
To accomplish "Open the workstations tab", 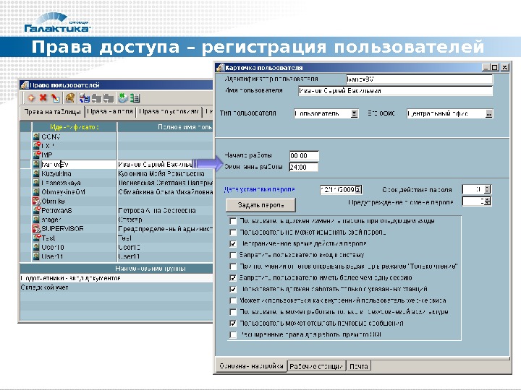I will tap(316, 366).
